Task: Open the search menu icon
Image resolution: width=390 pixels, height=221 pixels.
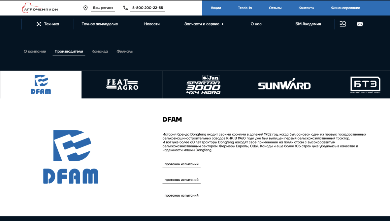Action: 343,24
